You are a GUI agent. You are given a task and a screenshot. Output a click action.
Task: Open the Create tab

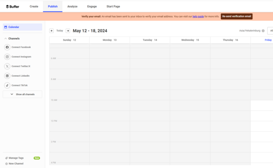tap(34, 6)
